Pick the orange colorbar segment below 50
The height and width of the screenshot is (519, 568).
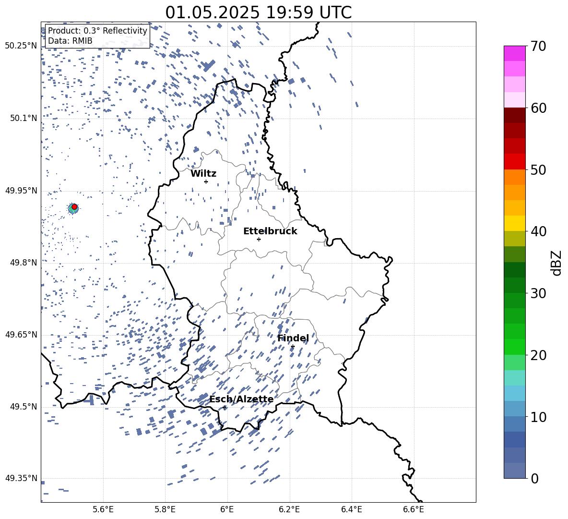[515, 177]
